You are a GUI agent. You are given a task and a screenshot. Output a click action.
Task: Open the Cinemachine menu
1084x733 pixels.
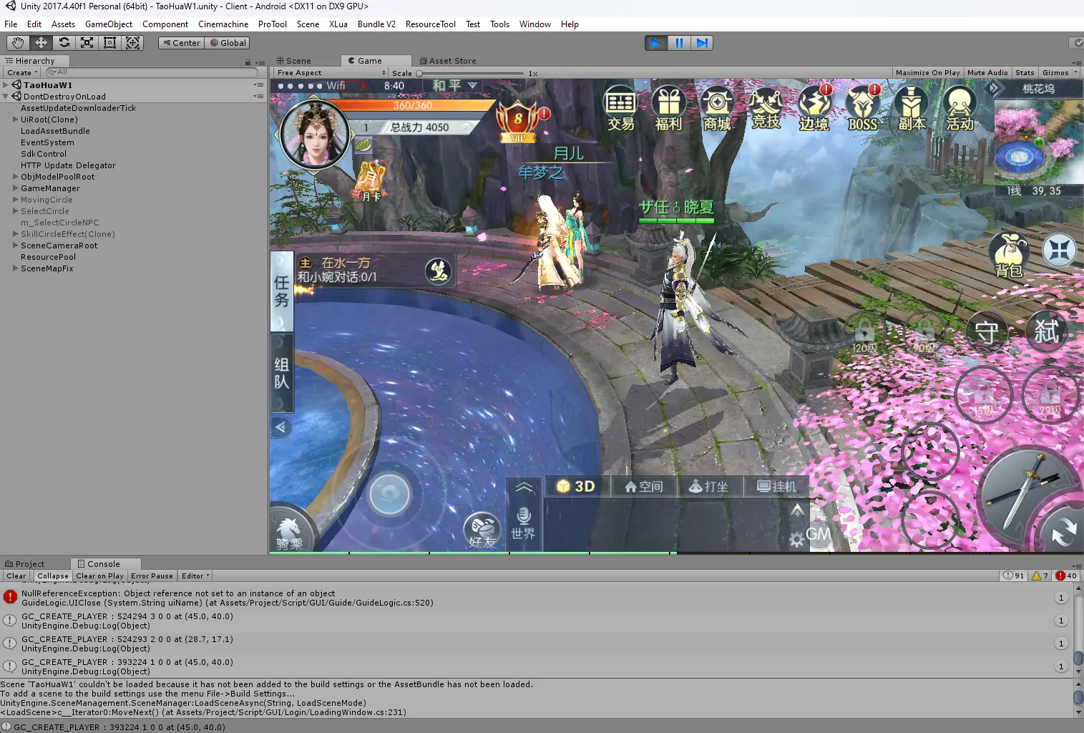click(x=223, y=24)
